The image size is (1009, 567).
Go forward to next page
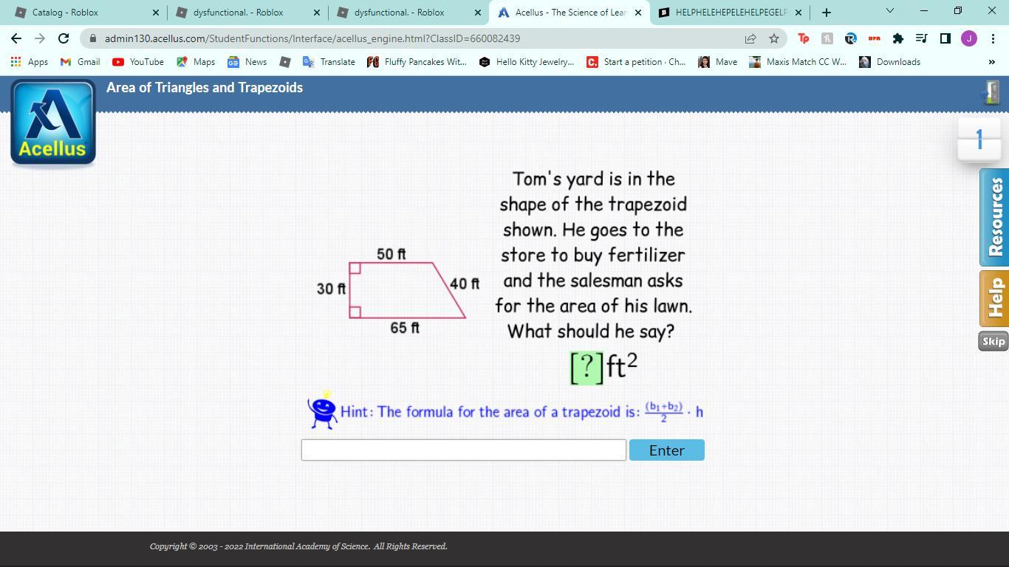coord(40,38)
